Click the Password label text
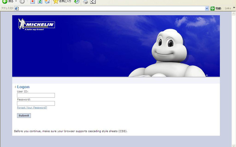The image size is (236, 147). 24,99
